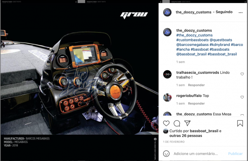Share post via paper plane icon

click(187, 123)
